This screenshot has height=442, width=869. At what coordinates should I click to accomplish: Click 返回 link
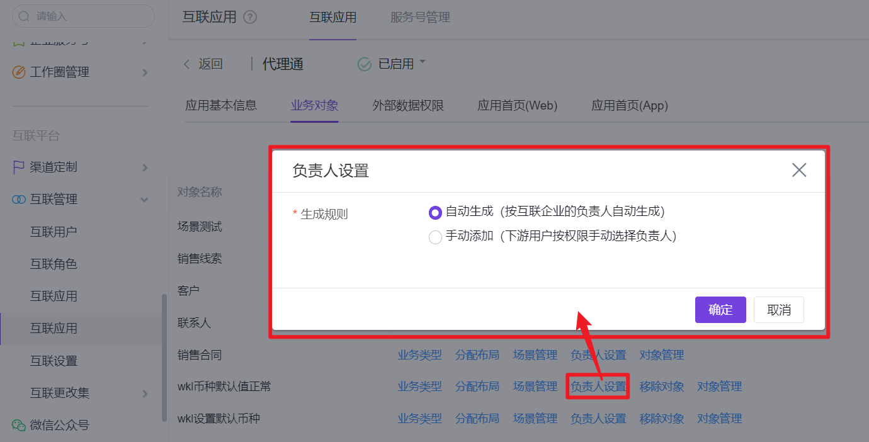(x=211, y=64)
